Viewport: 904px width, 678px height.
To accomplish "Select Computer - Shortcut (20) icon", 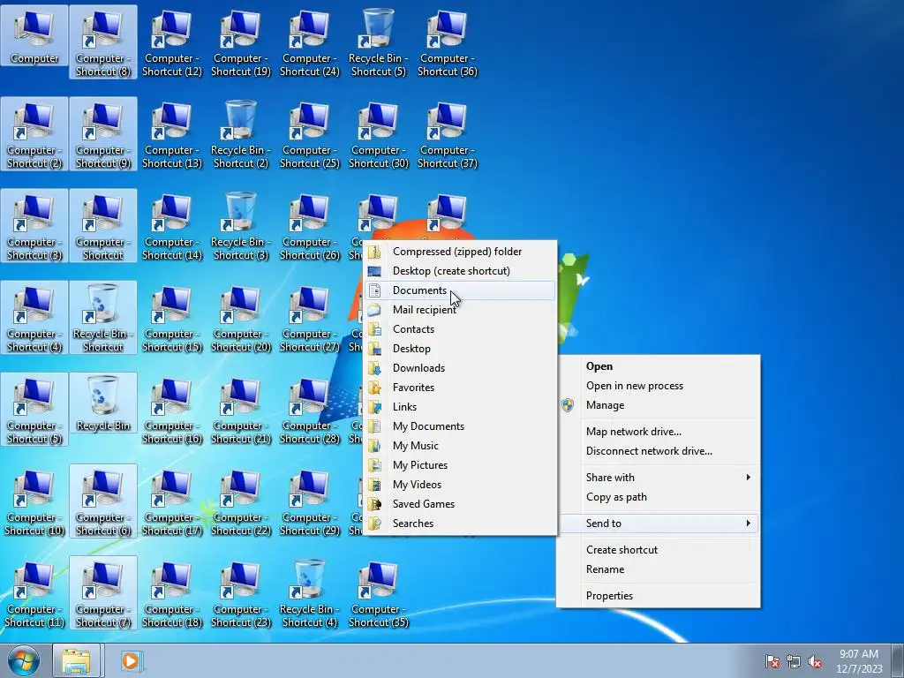I will [x=241, y=317].
